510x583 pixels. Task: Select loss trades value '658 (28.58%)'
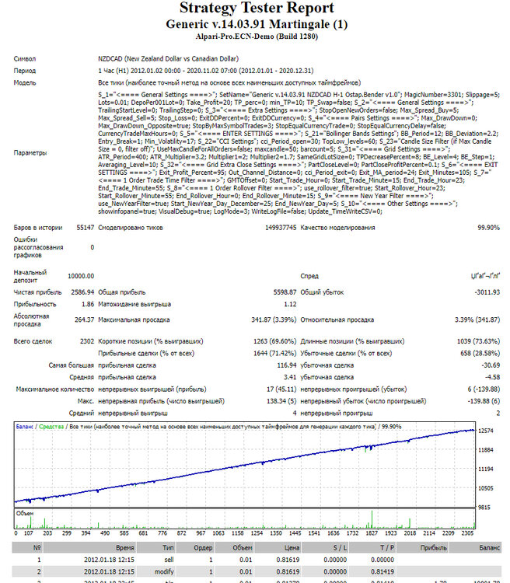(x=480, y=353)
